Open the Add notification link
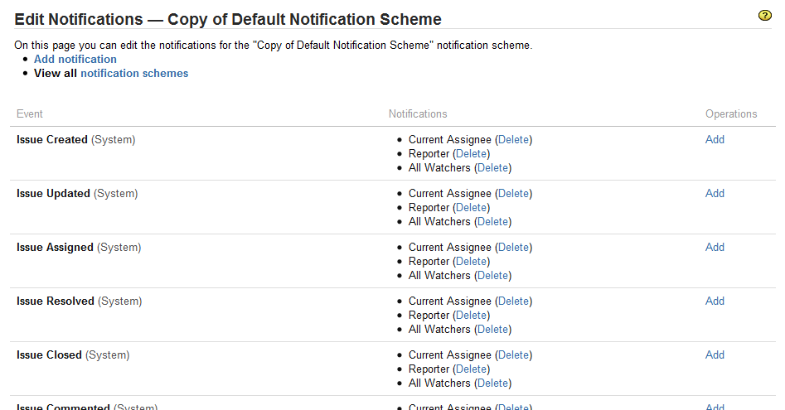Viewport: 785px width, 410px height. pos(75,60)
